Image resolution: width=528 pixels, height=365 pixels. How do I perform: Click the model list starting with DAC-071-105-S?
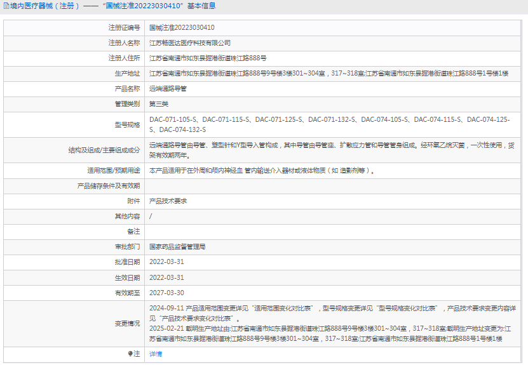(x=330, y=124)
